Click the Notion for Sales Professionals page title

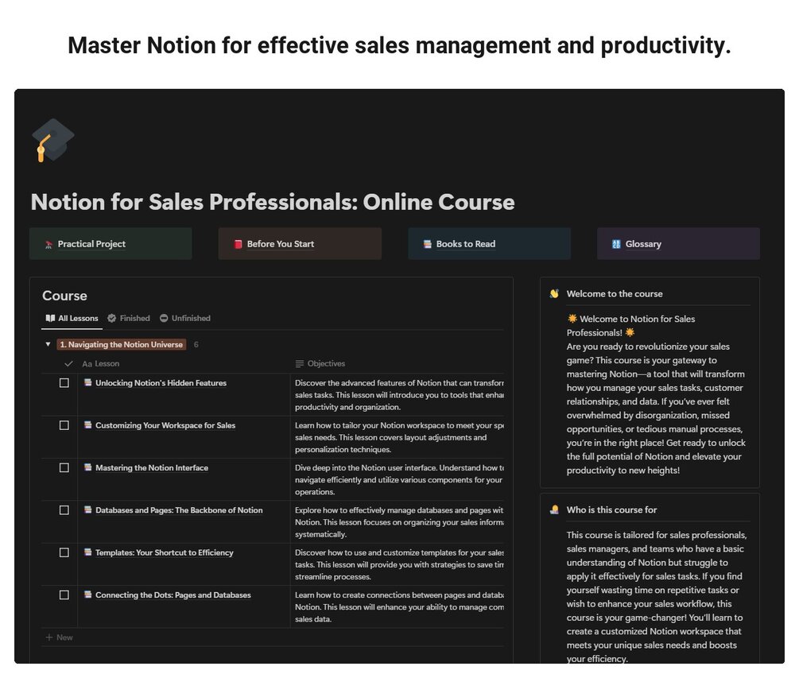click(x=273, y=202)
